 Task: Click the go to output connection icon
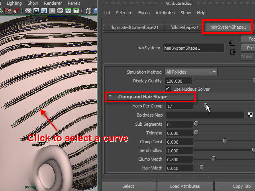click(233, 52)
